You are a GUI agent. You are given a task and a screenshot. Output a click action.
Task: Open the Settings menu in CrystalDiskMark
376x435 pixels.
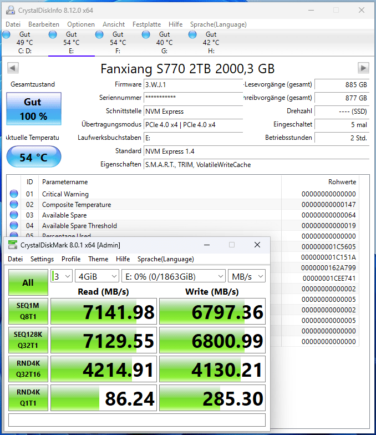42,259
